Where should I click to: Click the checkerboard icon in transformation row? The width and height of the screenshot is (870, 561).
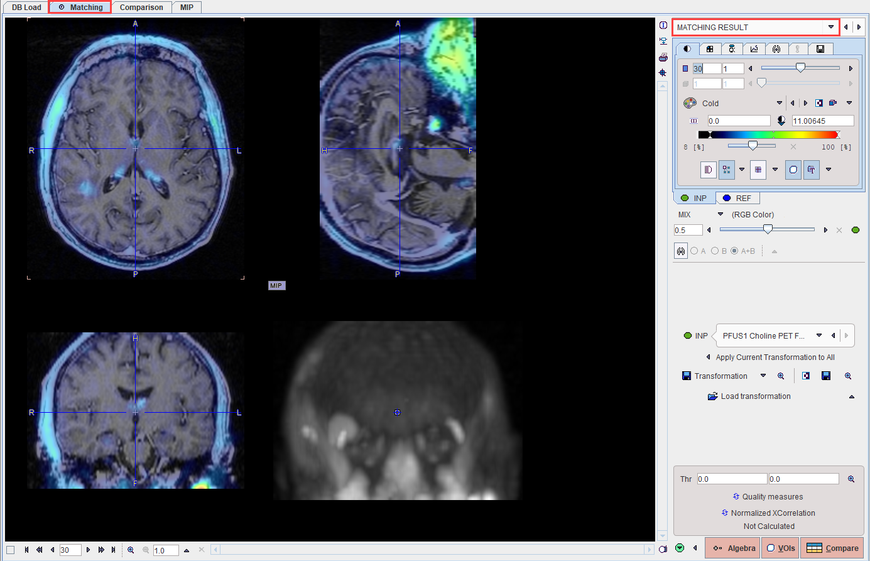806,376
